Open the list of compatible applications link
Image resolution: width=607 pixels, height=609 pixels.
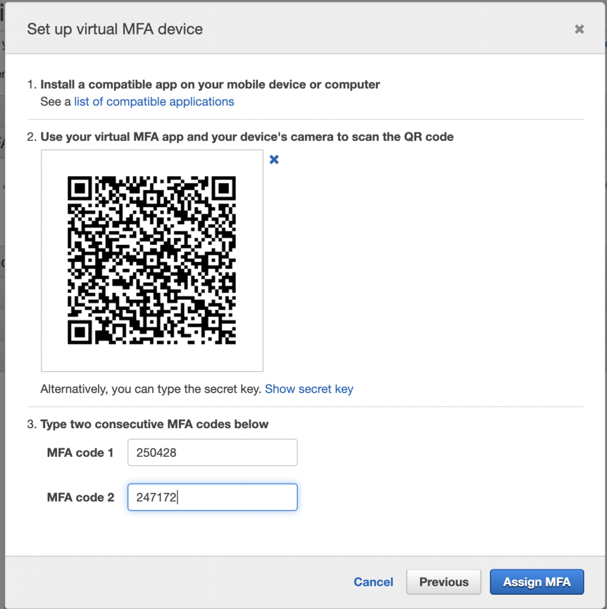coord(153,101)
